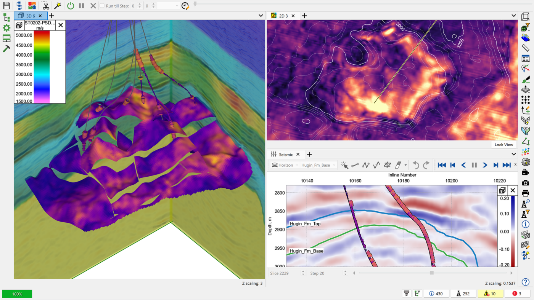The image size is (534, 300).
Task: Click the colorful puzzle plugins icon
Action: [32, 6]
